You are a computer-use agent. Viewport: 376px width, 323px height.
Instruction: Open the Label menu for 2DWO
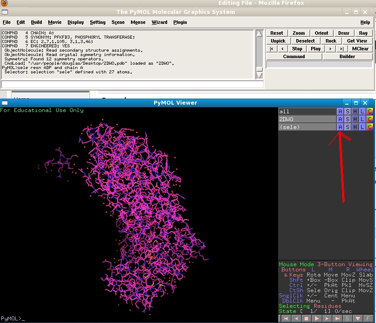[363, 119]
